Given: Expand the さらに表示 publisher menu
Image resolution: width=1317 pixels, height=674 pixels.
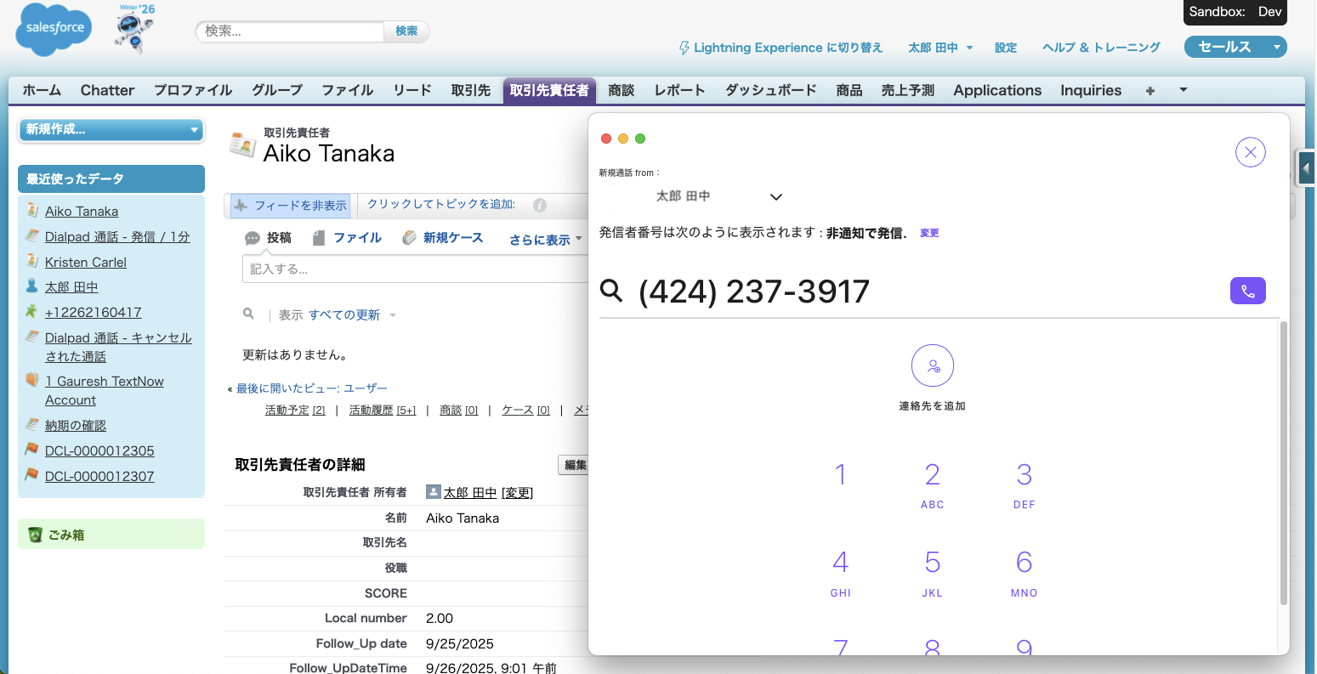Looking at the screenshot, I should [545, 240].
